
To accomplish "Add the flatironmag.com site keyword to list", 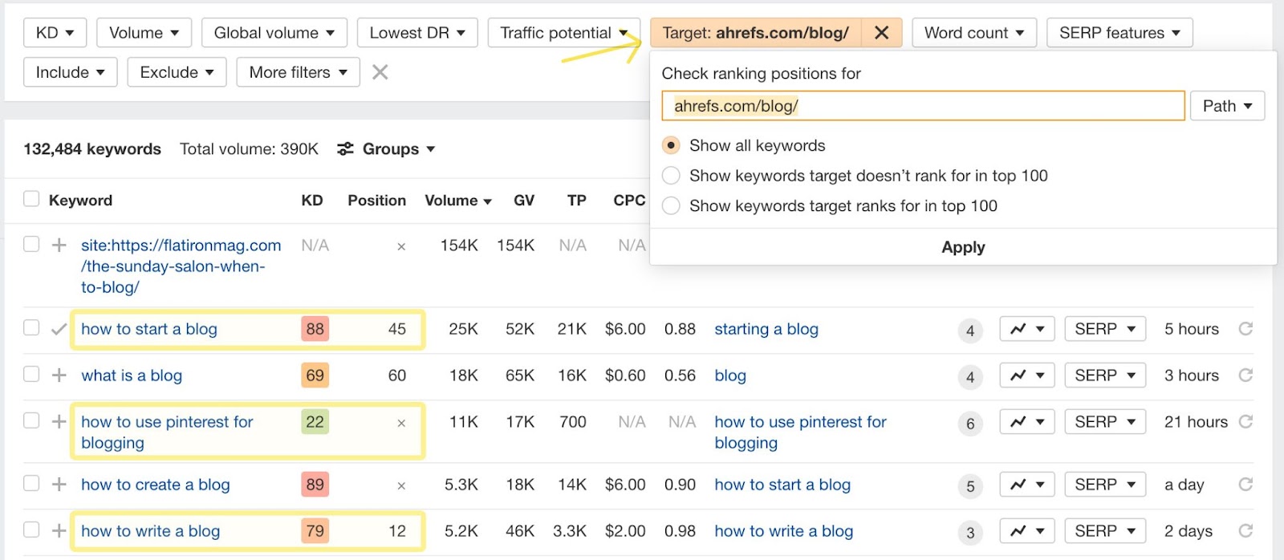I will pos(59,246).
